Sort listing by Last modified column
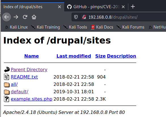This screenshot has height=117, width=166. click(x=74, y=56)
